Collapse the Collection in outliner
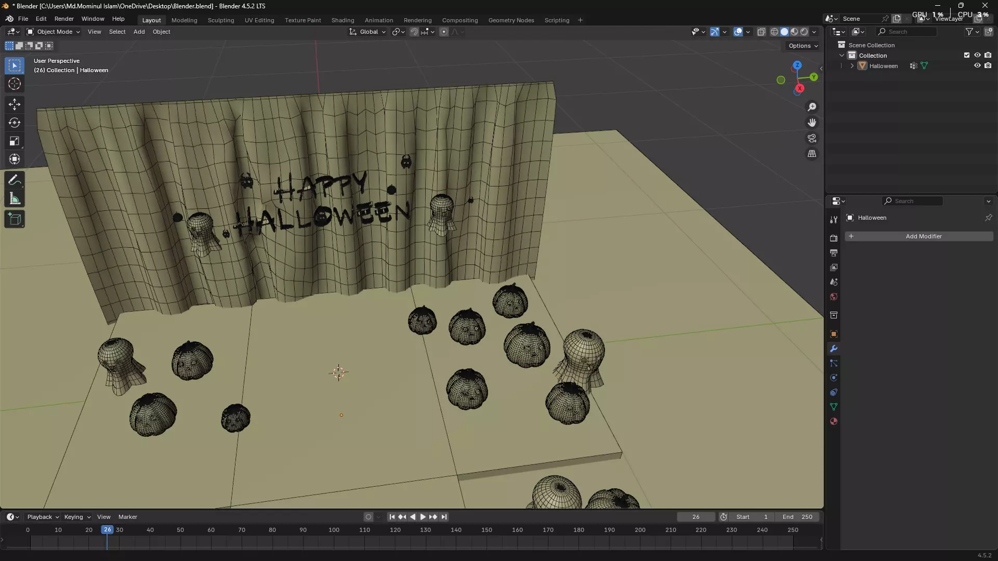The width and height of the screenshot is (998, 561). tap(842, 56)
